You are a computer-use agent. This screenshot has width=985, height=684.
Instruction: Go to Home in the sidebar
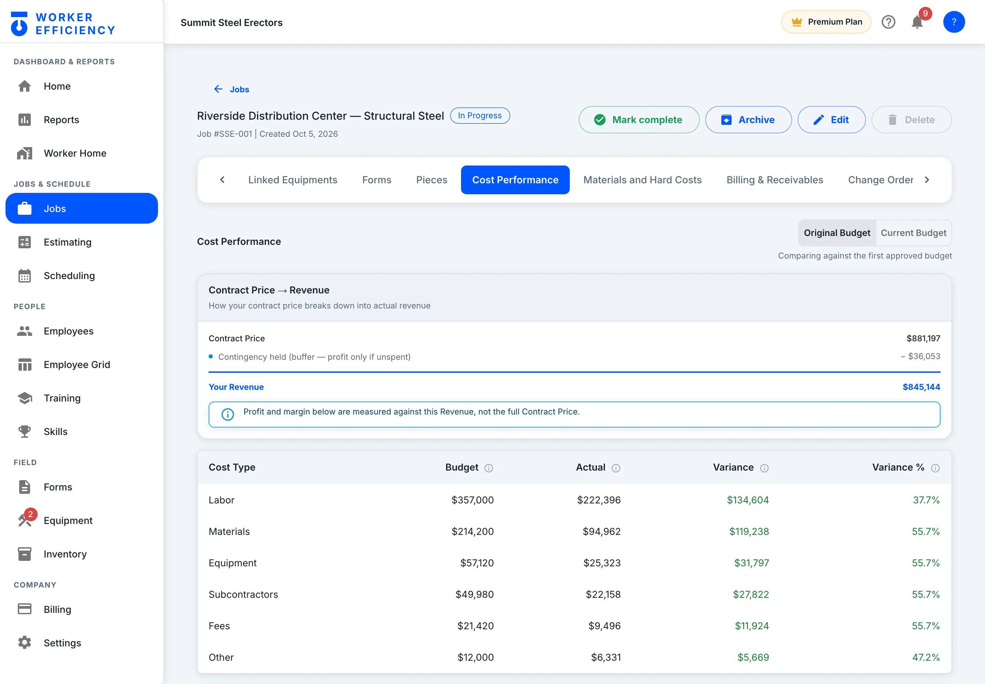(x=81, y=86)
